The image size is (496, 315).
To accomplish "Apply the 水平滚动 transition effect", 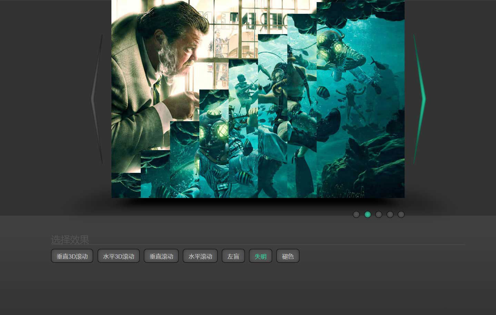I will pyautogui.click(x=200, y=256).
